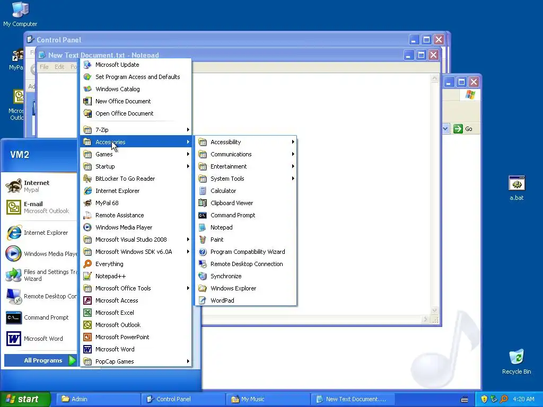Launch WordPad from Accessories
Screen dimensions: 543x407
[246, 300]
